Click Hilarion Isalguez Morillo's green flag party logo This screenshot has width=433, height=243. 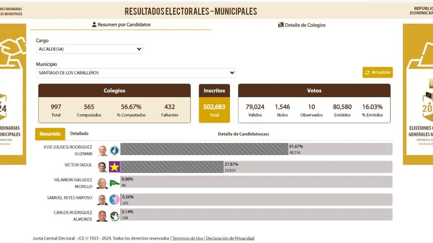pos(115,183)
